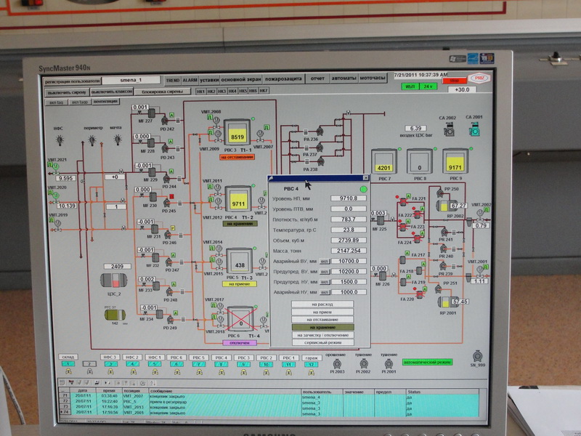Open the TREND tab

coord(172,80)
